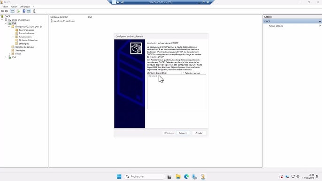
Task: Collapse the srv-dhcp-01.keolis.lan server node
Action: 2,20
